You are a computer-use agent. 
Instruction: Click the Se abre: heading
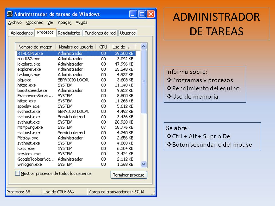[x=177, y=128]
